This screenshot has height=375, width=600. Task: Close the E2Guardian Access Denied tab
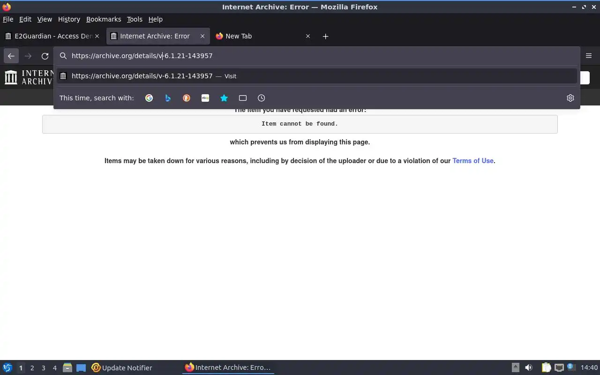(97, 36)
